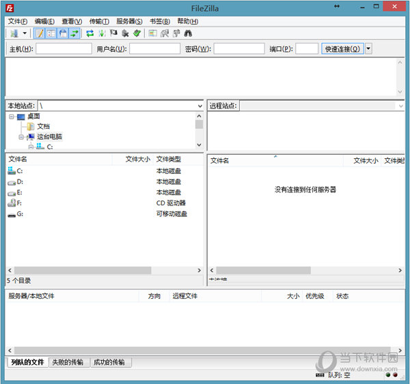Click the green activity indicator light
This screenshot has height=384, width=410.
pyautogui.click(x=388, y=375)
